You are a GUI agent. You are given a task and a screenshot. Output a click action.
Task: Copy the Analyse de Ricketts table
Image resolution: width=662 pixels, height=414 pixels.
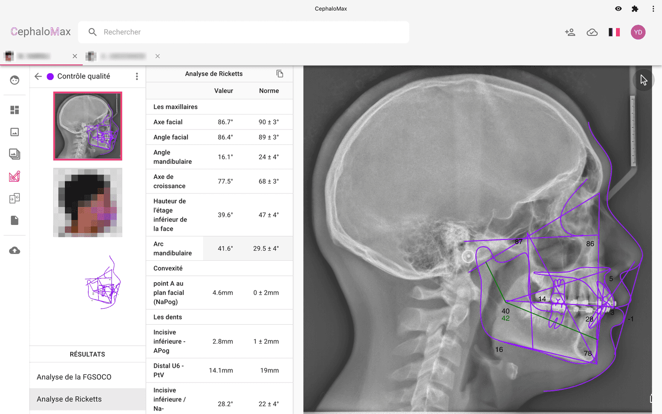pos(280,74)
